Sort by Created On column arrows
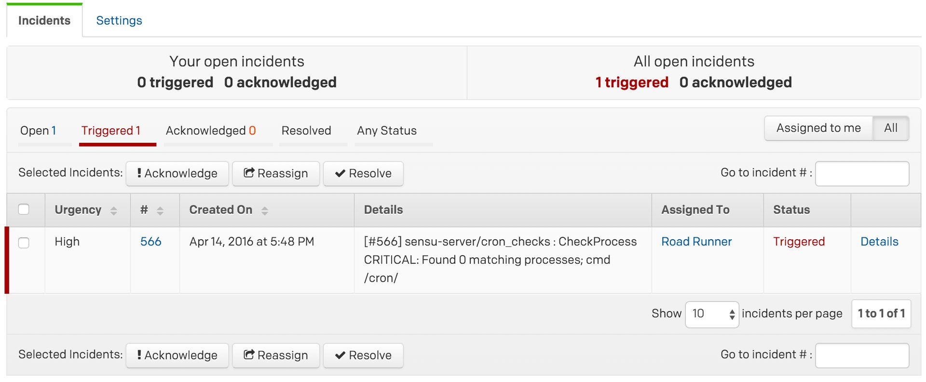The image size is (926, 382). coord(265,210)
